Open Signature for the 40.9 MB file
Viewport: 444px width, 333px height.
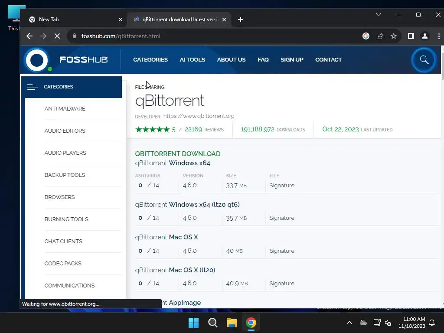point(282,284)
